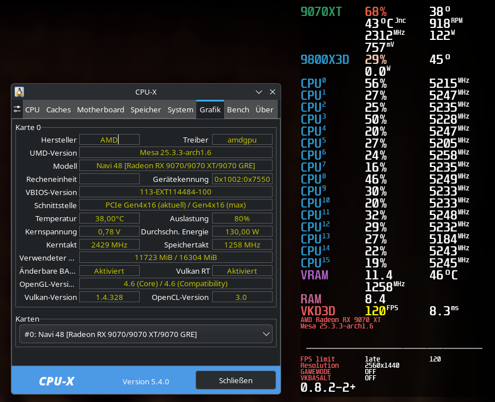Click the overlay GPU fan speed 918 RPM
The image size is (495, 402).
446,23
